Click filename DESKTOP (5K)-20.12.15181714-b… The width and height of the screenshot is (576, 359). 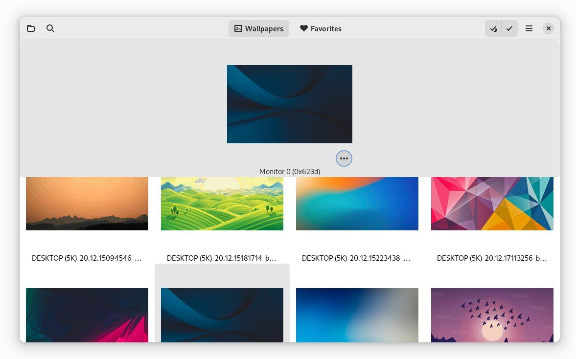222,258
